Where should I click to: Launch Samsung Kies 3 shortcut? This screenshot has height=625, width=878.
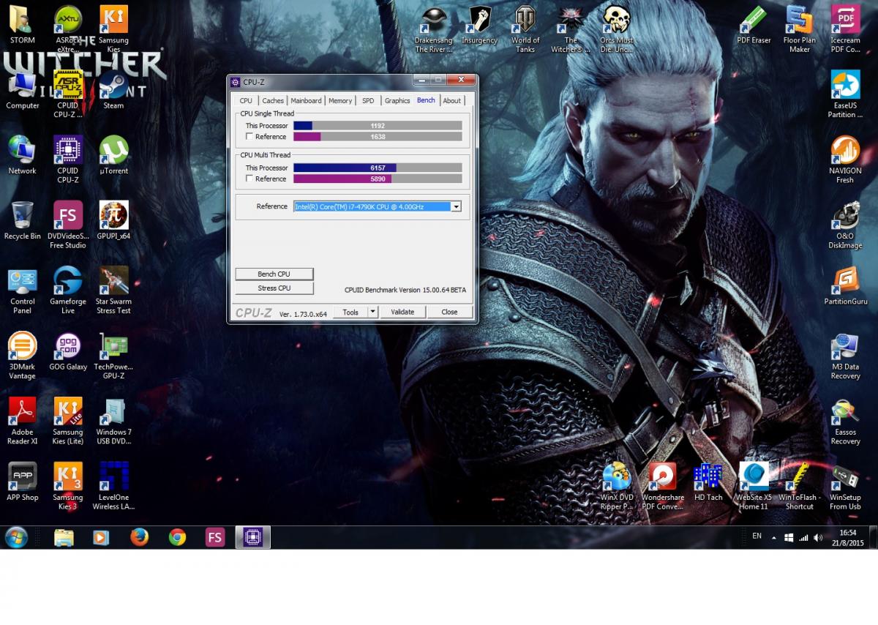click(x=68, y=486)
